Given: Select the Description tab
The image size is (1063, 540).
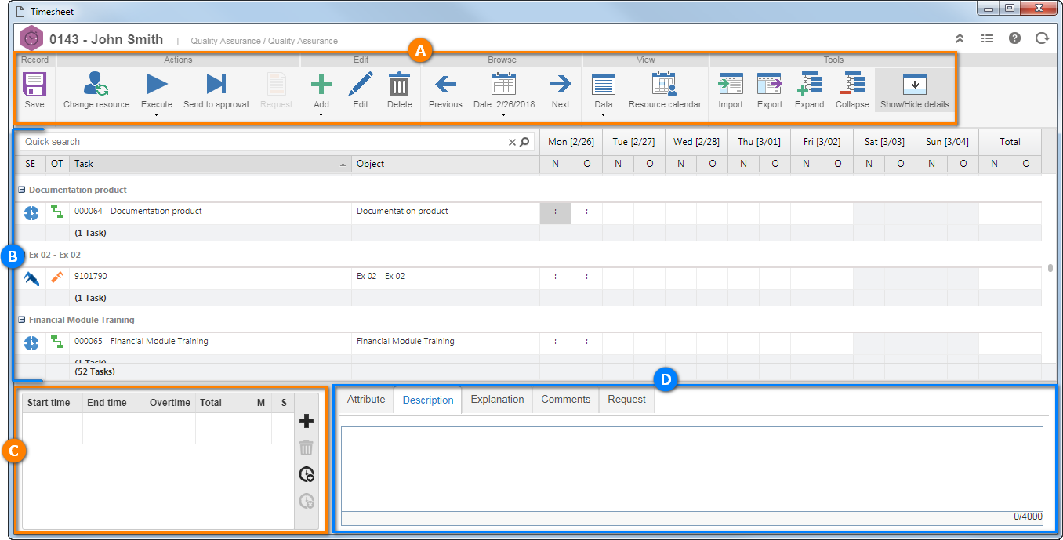Looking at the screenshot, I should pos(428,400).
